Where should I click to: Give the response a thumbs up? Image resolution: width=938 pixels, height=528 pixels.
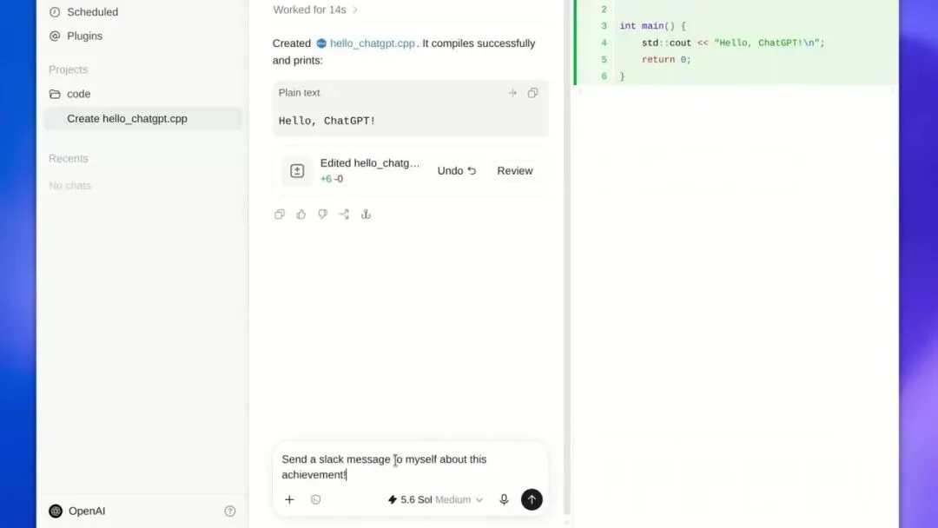(301, 214)
